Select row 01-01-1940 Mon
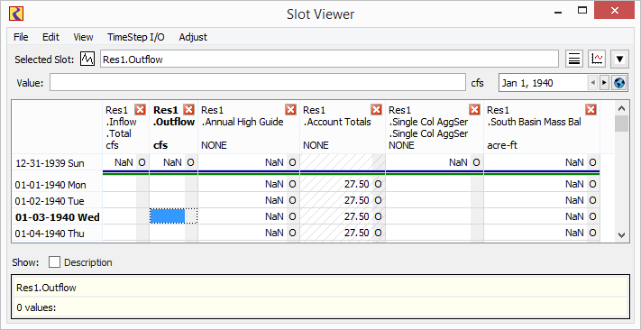The width and height of the screenshot is (641, 330). click(57, 185)
